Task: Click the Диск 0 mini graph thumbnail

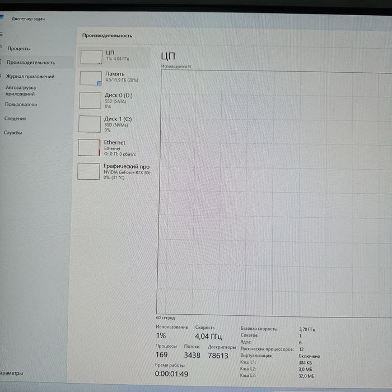Action: 90,100
